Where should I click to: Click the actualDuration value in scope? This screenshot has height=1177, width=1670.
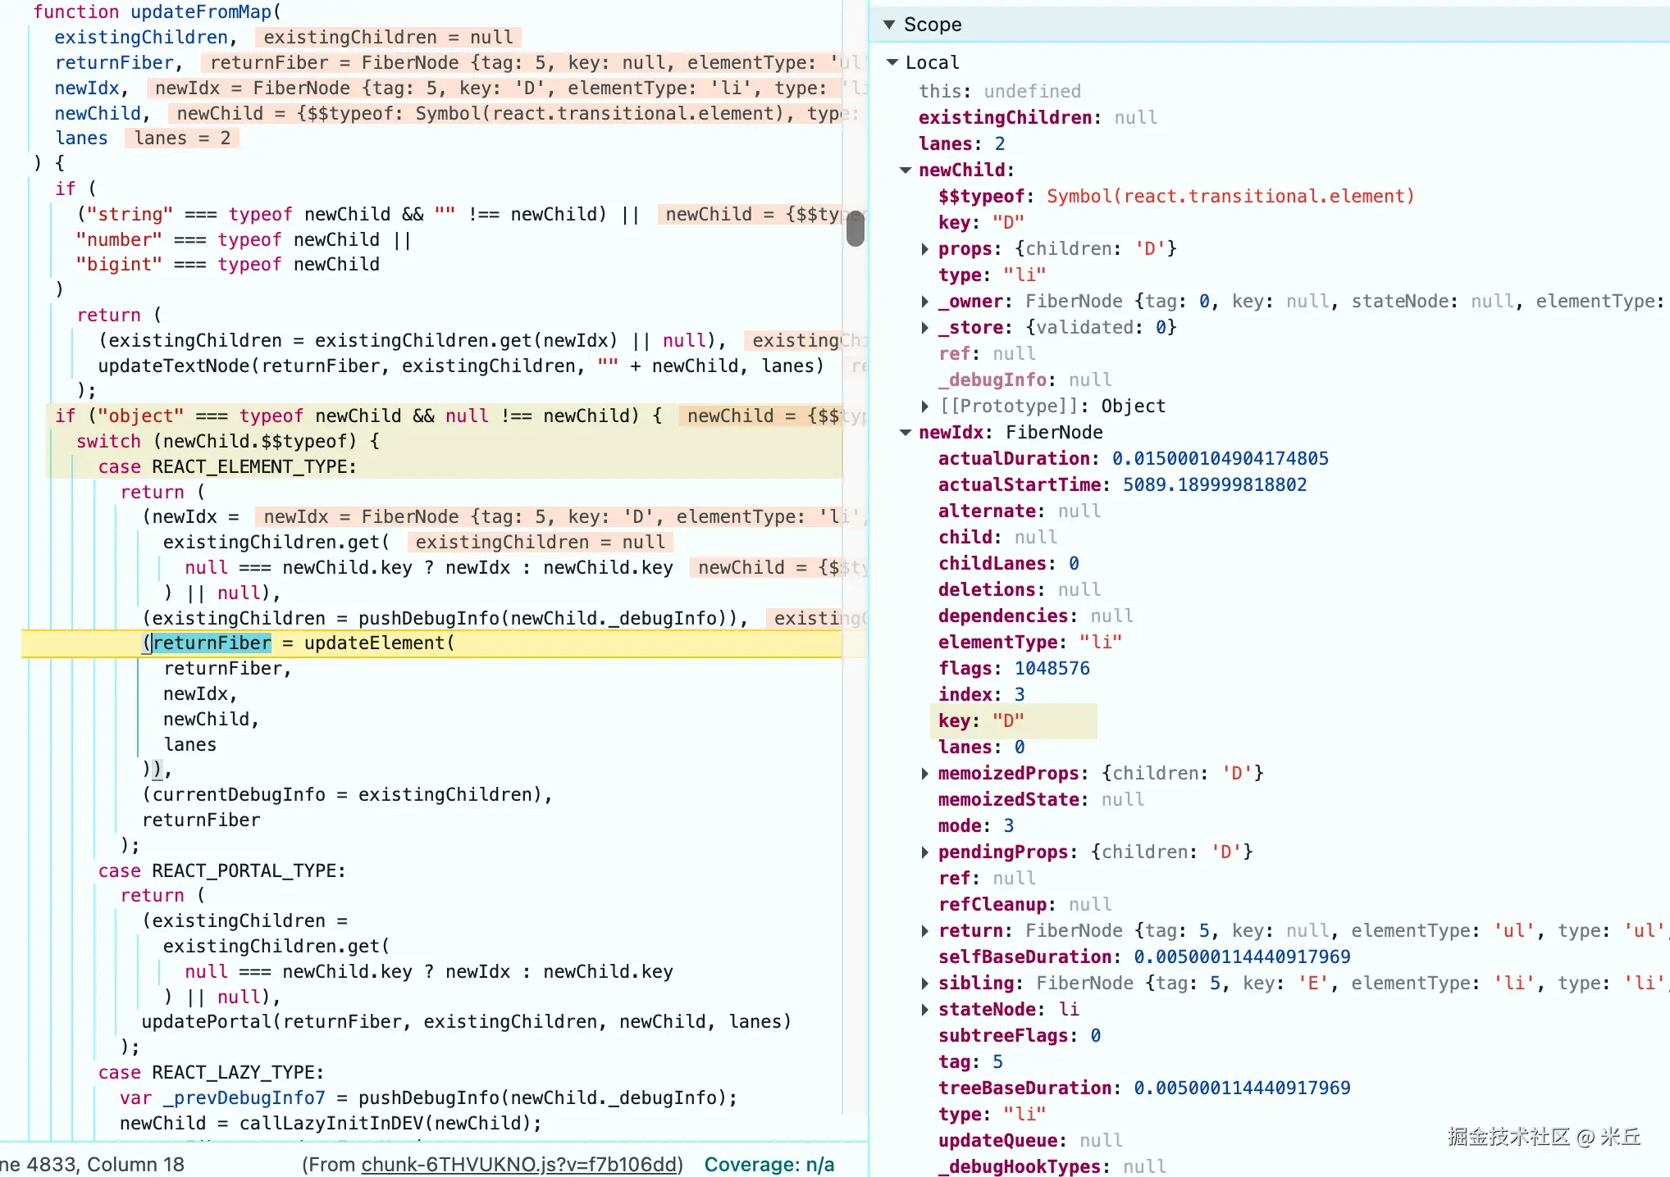[1220, 458]
